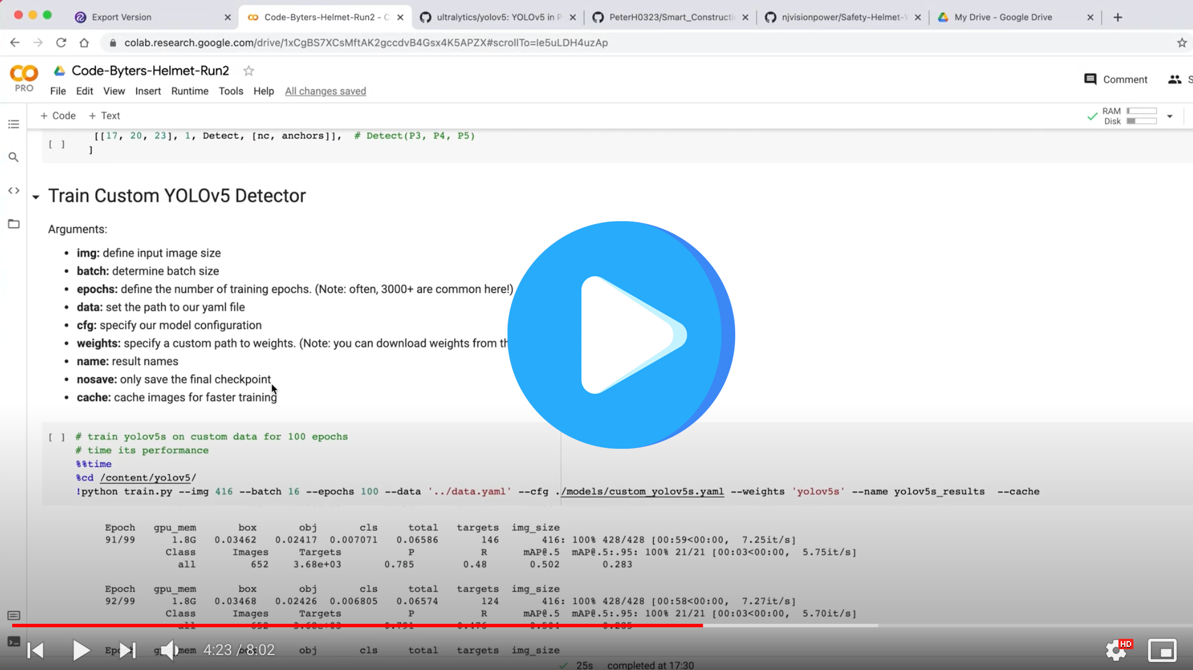Skip to next video
The image size is (1193, 670).
pos(127,650)
